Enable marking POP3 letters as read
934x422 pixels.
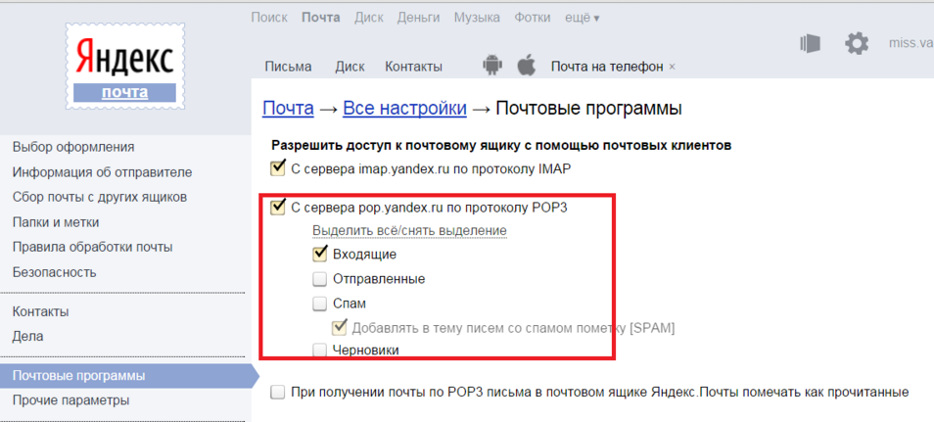tap(278, 393)
